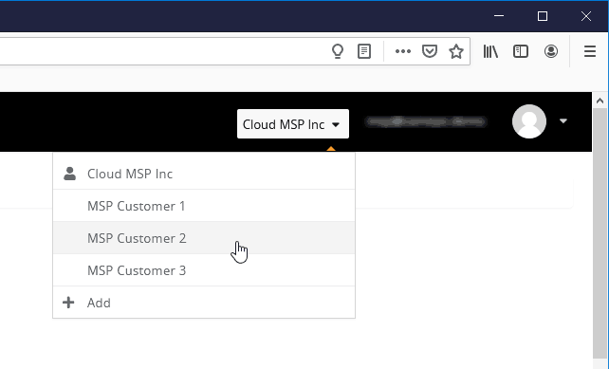The width and height of the screenshot is (609, 369).
Task: Open Firefox account profile icon
Action: (x=551, y=51)
